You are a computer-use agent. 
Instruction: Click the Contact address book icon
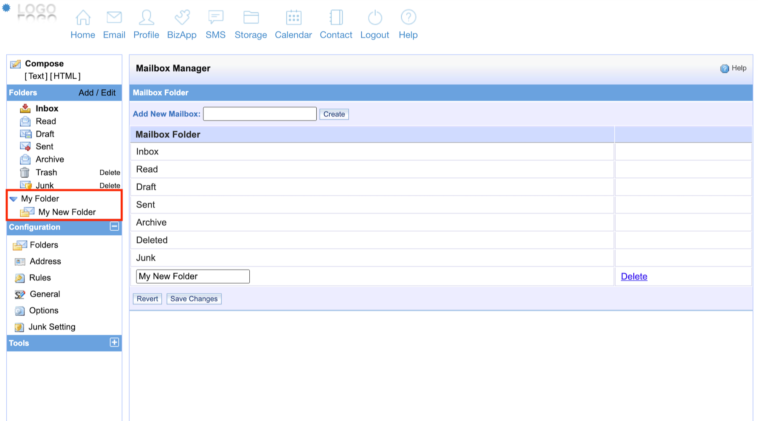[x=336, y=18]
